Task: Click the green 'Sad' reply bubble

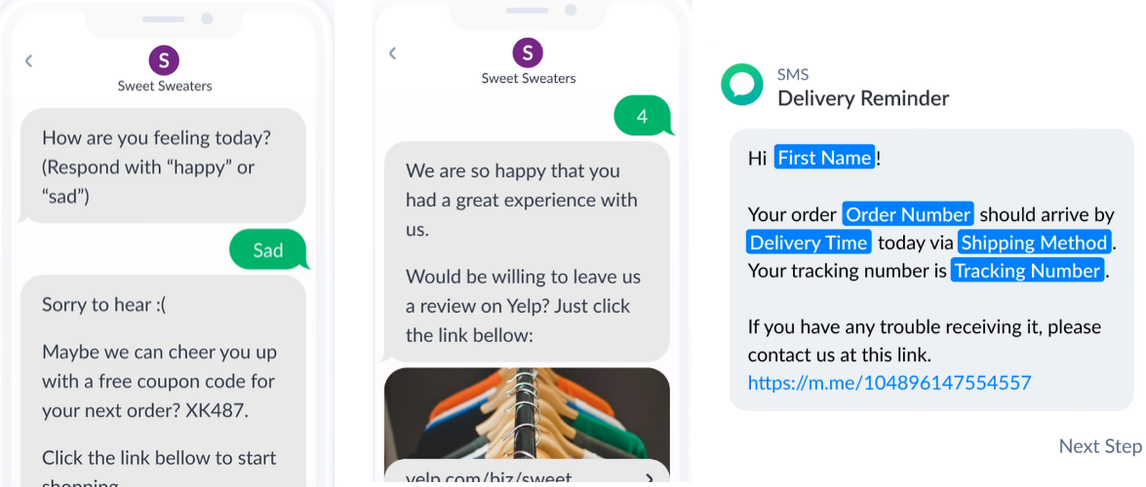Action: tap(269, 250)
